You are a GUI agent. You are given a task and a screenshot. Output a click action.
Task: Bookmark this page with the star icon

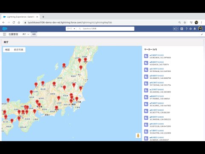[x=185, y=22]
